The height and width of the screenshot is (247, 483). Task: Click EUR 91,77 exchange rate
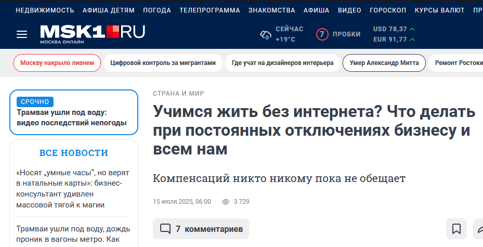[390, 40]
